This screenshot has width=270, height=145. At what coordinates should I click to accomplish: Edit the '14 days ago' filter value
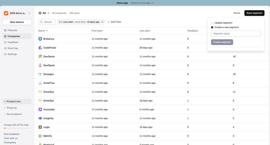[93, 22]
